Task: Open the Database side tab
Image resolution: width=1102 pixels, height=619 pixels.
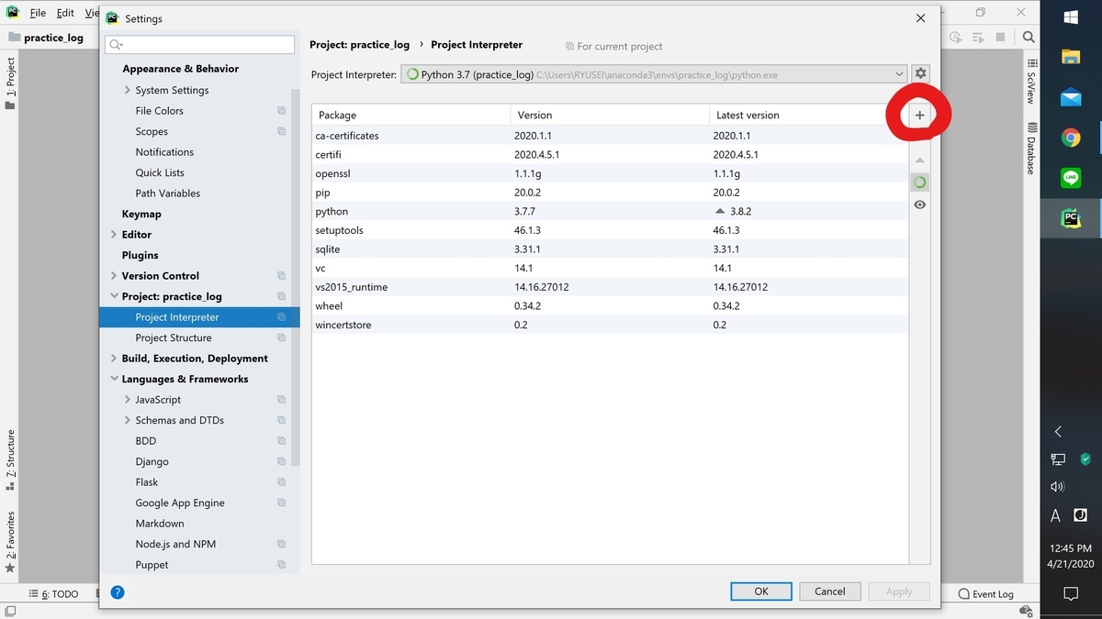Action: 1031,148
